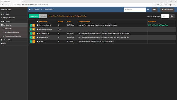Open browser history icon
This screenshot has height=100, width=177.
pyautogui.click(x=162, y=5)
